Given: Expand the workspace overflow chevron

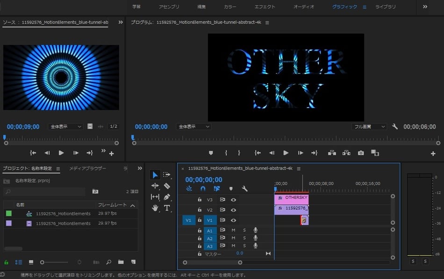Looking at the screenshot, I should [x=425, y=7].
